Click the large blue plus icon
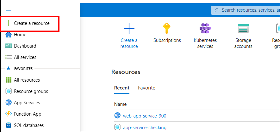 [x=129, y=28]
